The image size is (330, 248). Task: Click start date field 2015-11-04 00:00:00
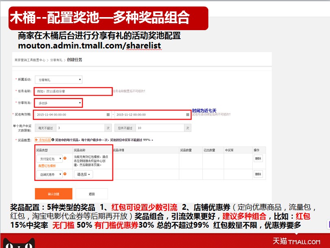[x=73, y=114]
